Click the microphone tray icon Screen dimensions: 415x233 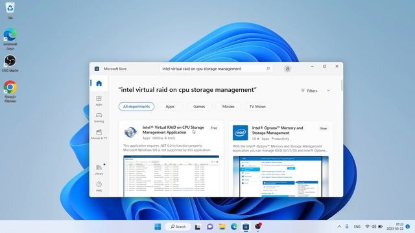point(347,227)
